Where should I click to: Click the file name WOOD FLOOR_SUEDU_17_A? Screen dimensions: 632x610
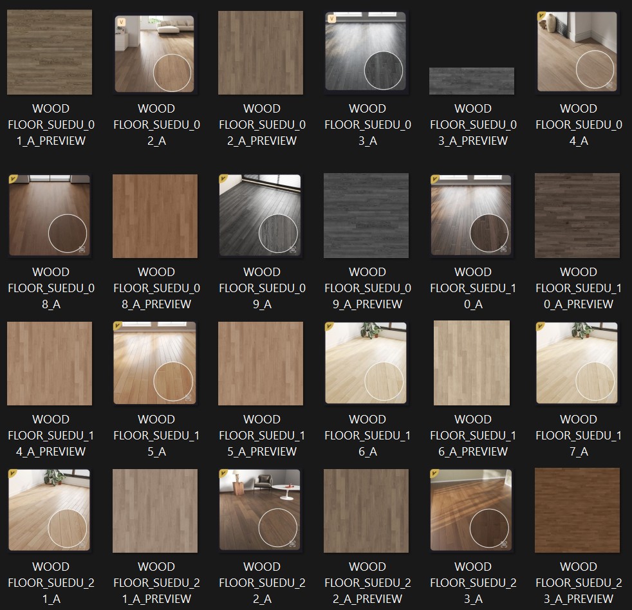579,436
